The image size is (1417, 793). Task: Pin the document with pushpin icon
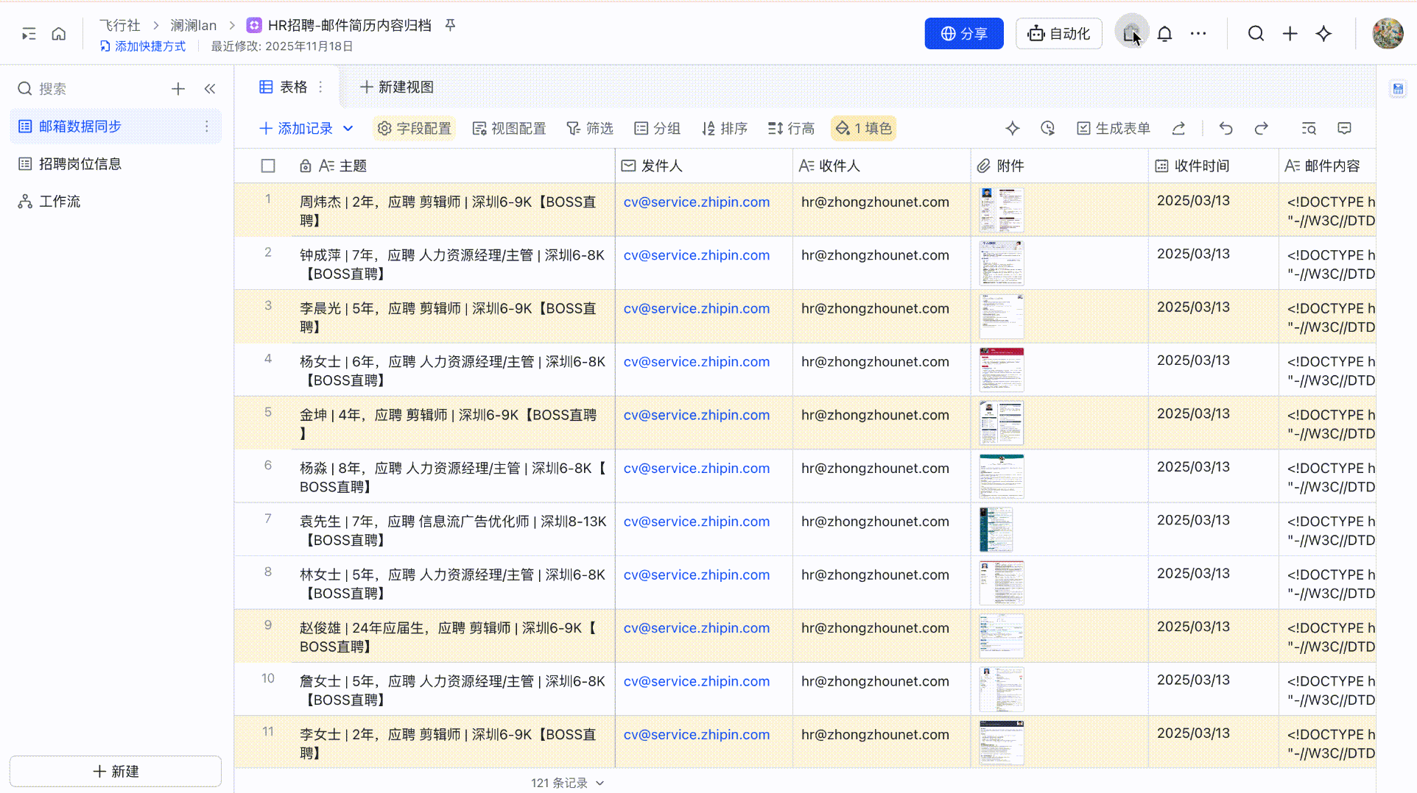coord(450,25)
